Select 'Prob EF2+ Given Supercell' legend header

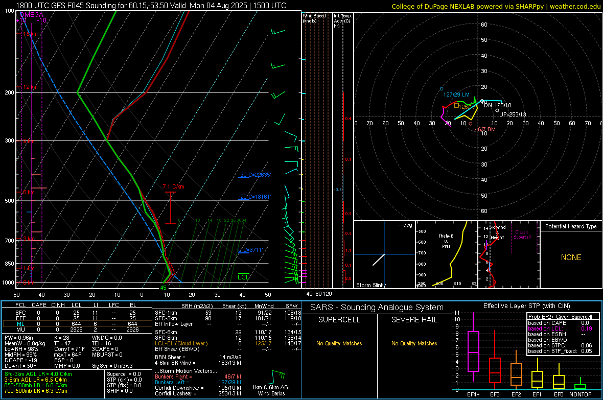point(560,317)
